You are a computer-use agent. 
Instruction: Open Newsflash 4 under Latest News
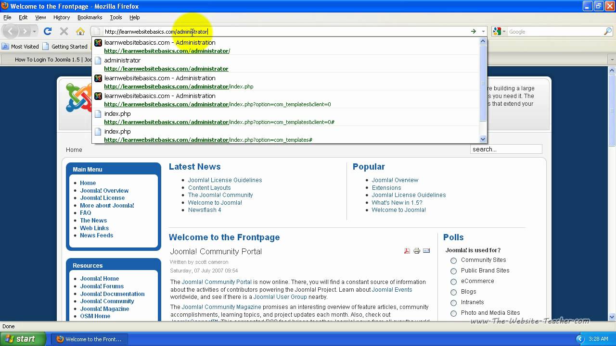tap(205, 210)
